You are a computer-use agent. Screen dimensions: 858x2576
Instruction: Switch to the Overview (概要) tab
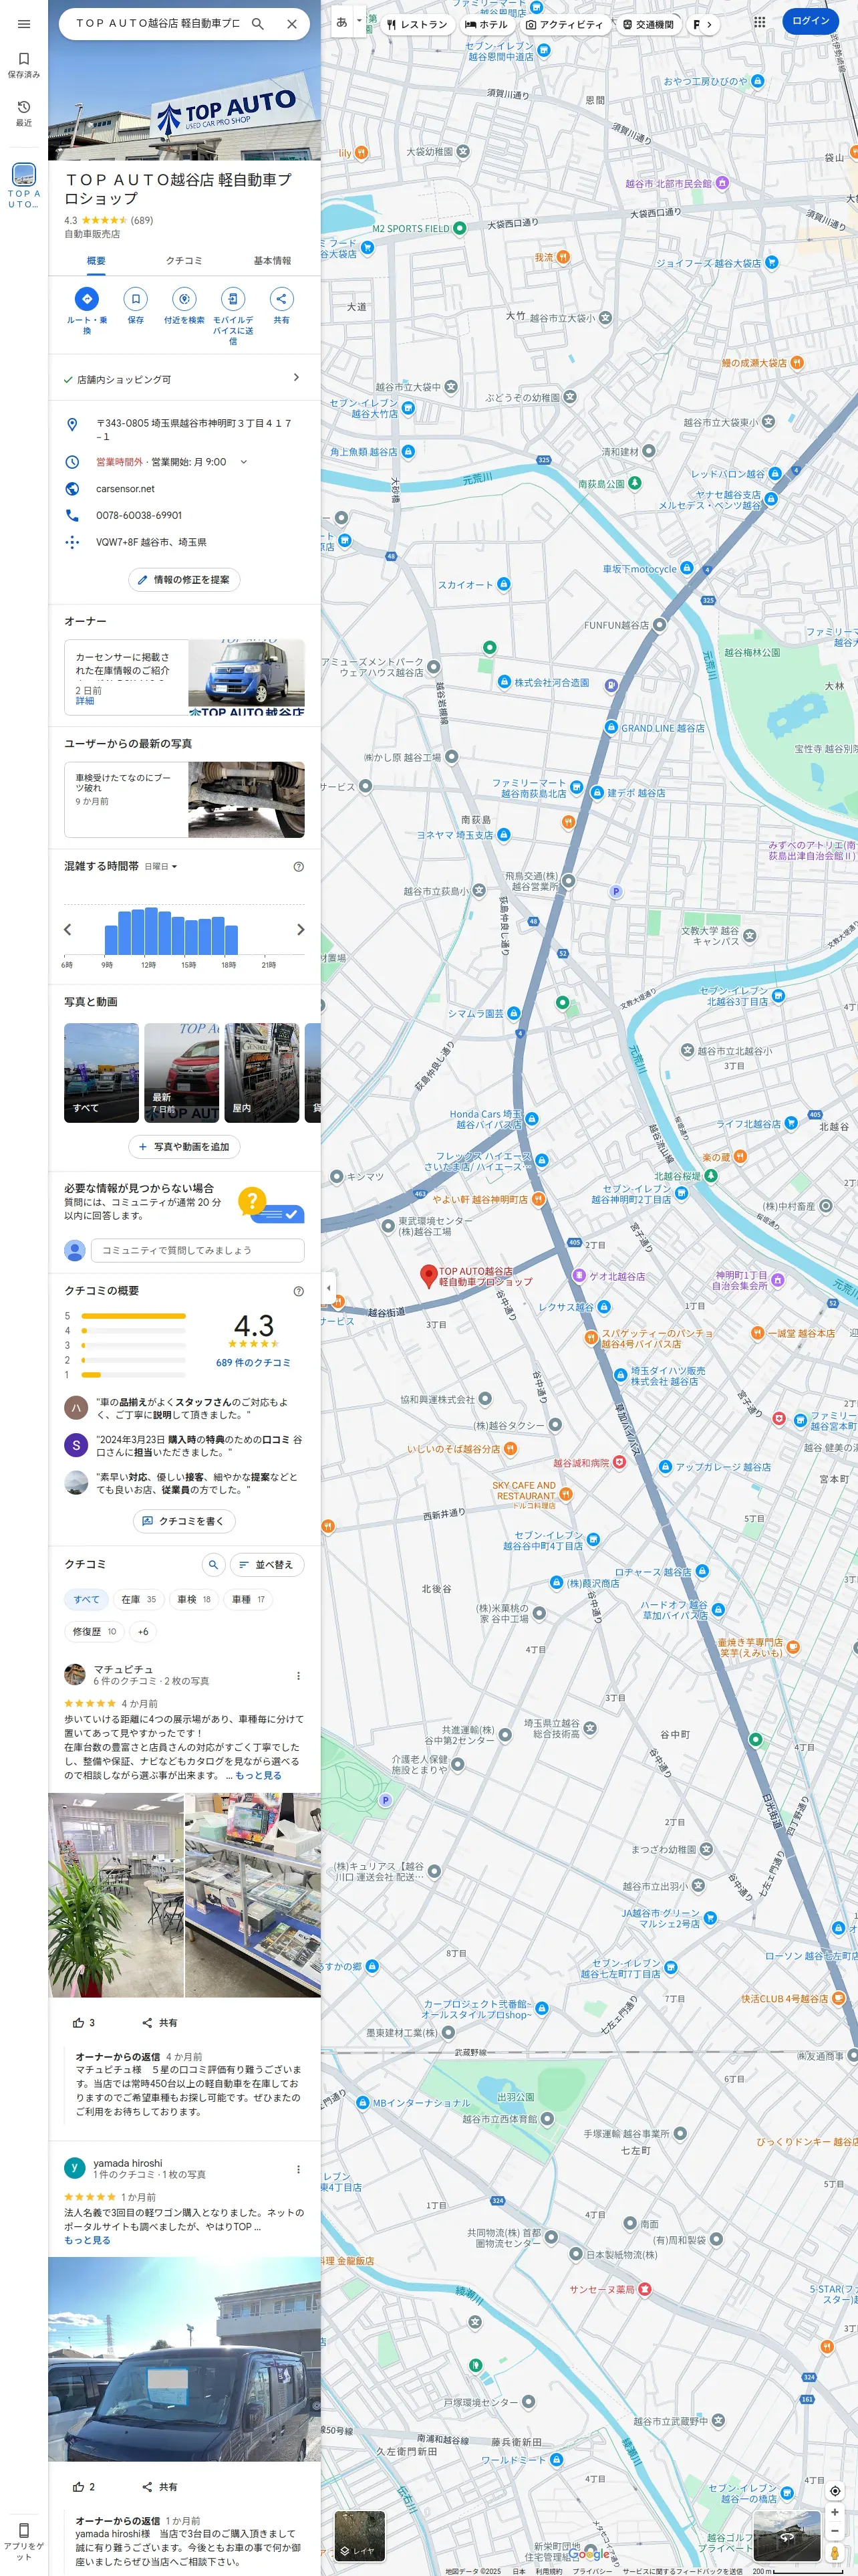[x=96, y=261]
